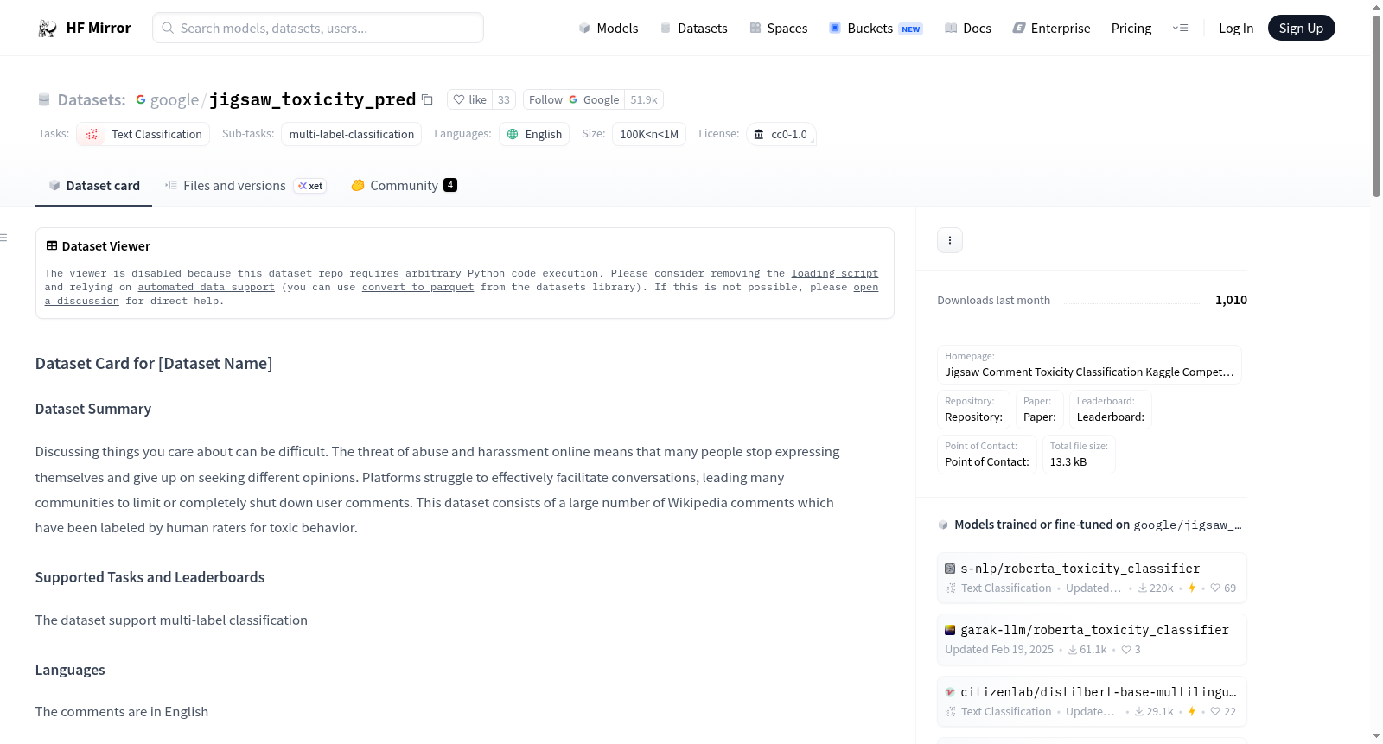Select the multi-label-classification sub-task tag
1383x744 pixels.
click(352, 134)
